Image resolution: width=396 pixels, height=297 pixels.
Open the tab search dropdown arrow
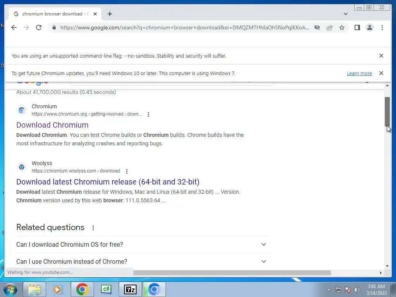tap(345, 14)
